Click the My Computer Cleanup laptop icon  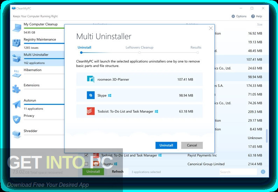click(17, 28)
